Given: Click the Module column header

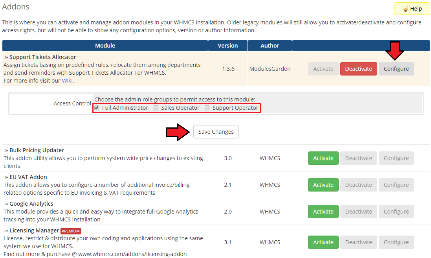Looking at the screenshot, I should pos(105,46).
